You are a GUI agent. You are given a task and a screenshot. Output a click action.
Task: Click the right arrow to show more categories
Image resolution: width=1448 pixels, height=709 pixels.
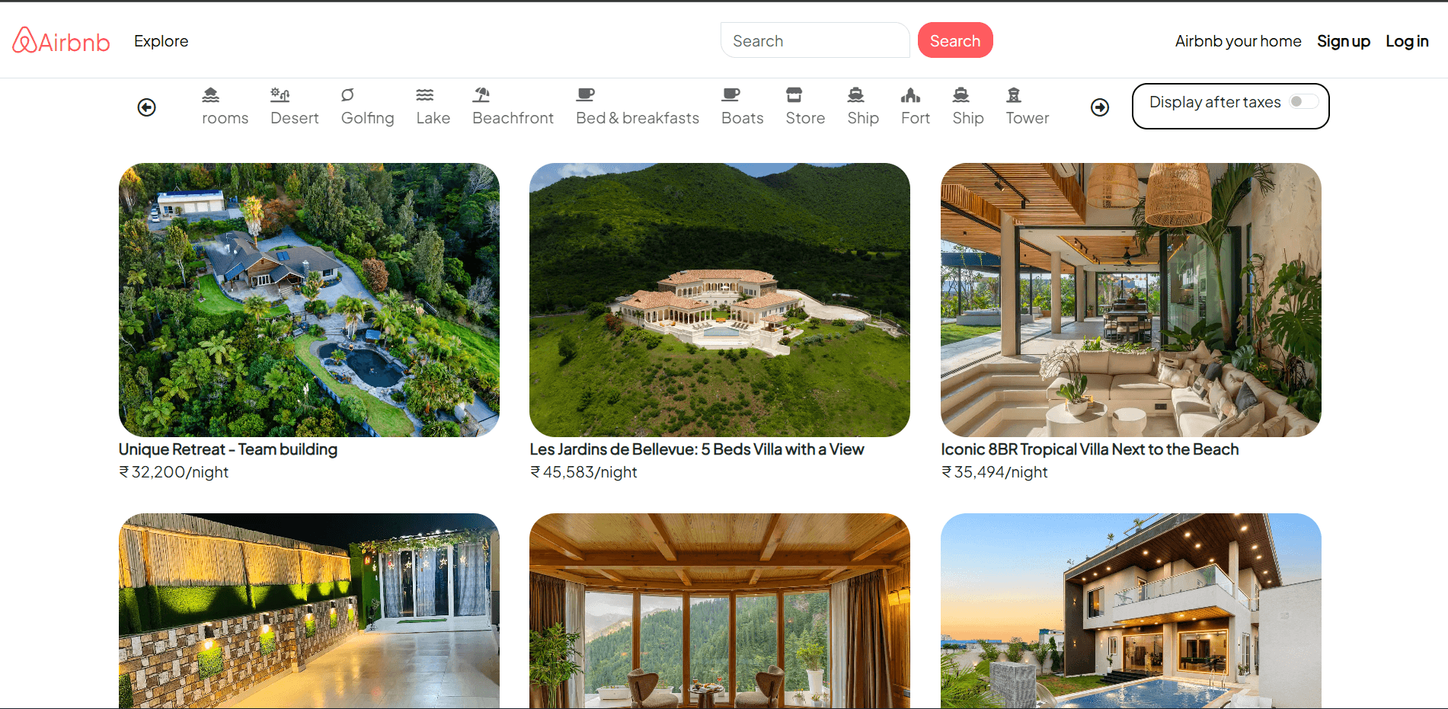[1100, 107]
